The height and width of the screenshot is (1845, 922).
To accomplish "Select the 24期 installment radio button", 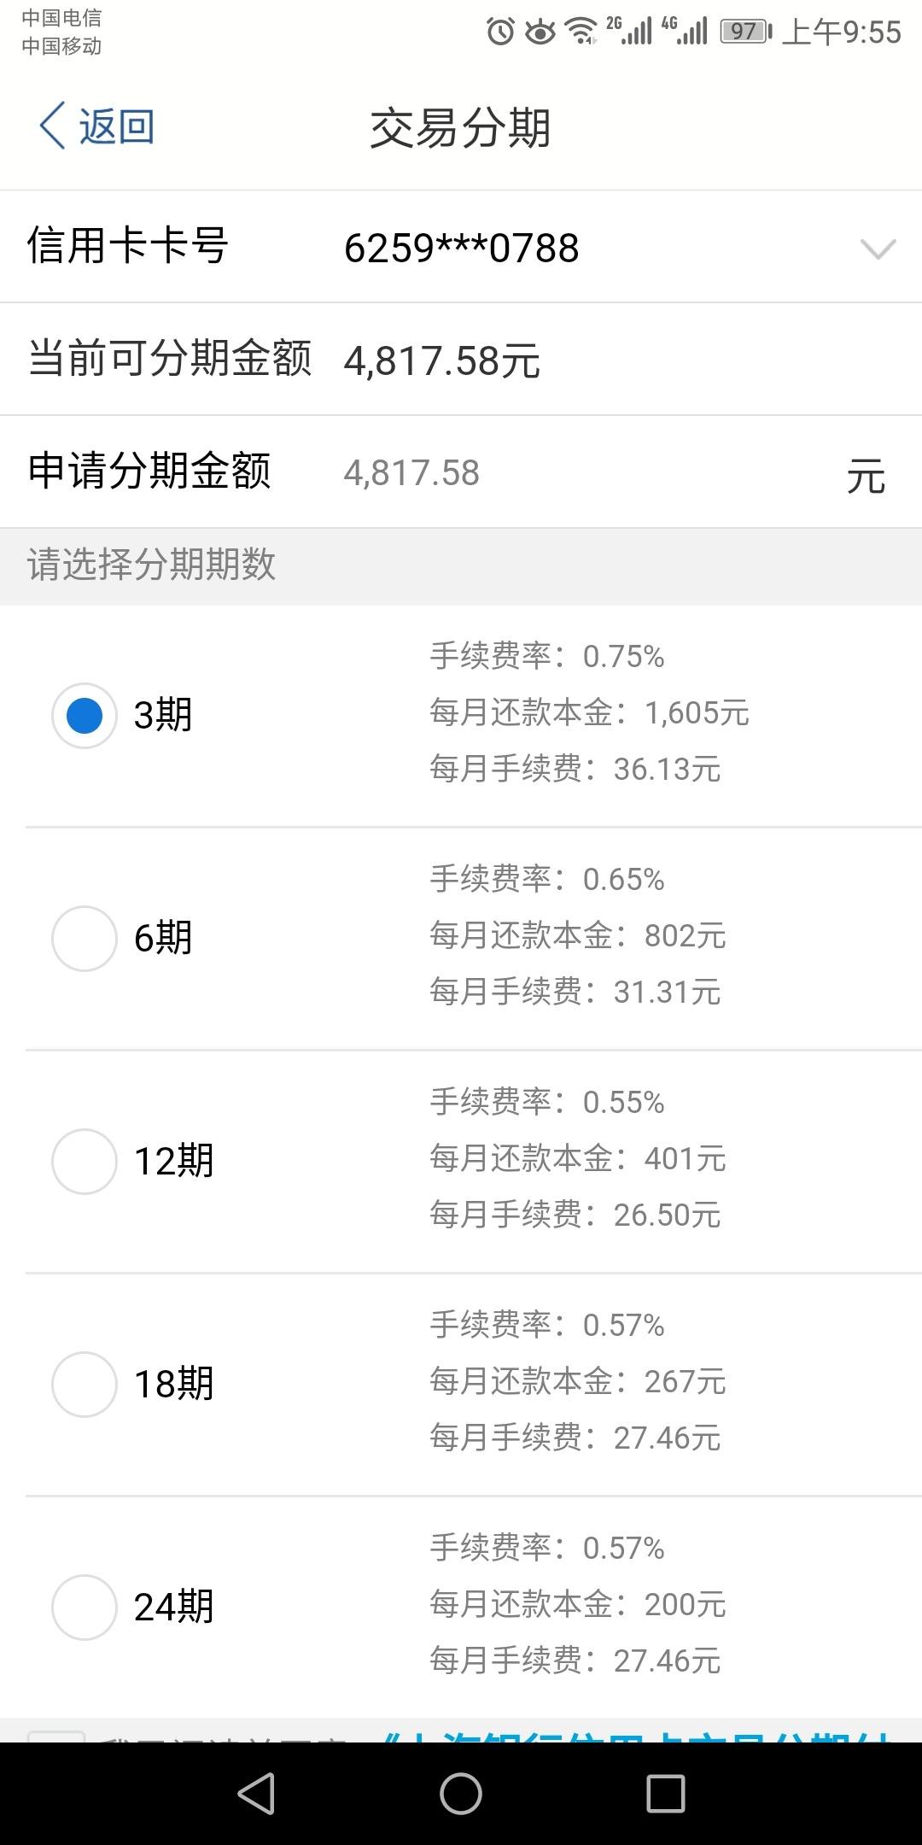I will 85,1608.
